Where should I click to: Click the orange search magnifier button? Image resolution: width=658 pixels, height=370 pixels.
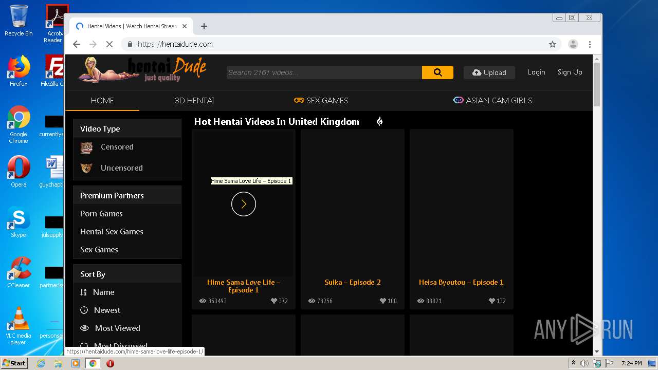click(x=437, y=72)
